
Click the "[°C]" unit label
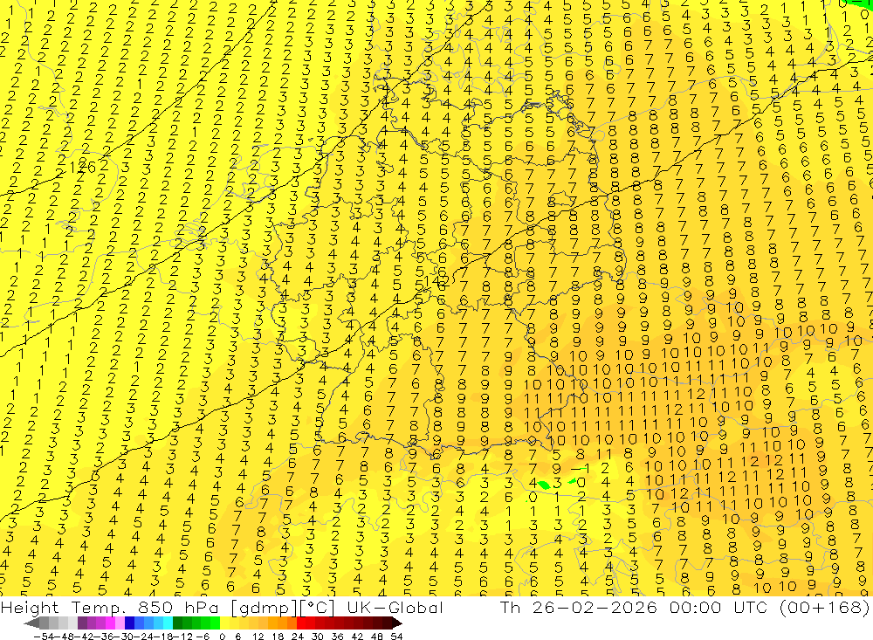(317, 607)
